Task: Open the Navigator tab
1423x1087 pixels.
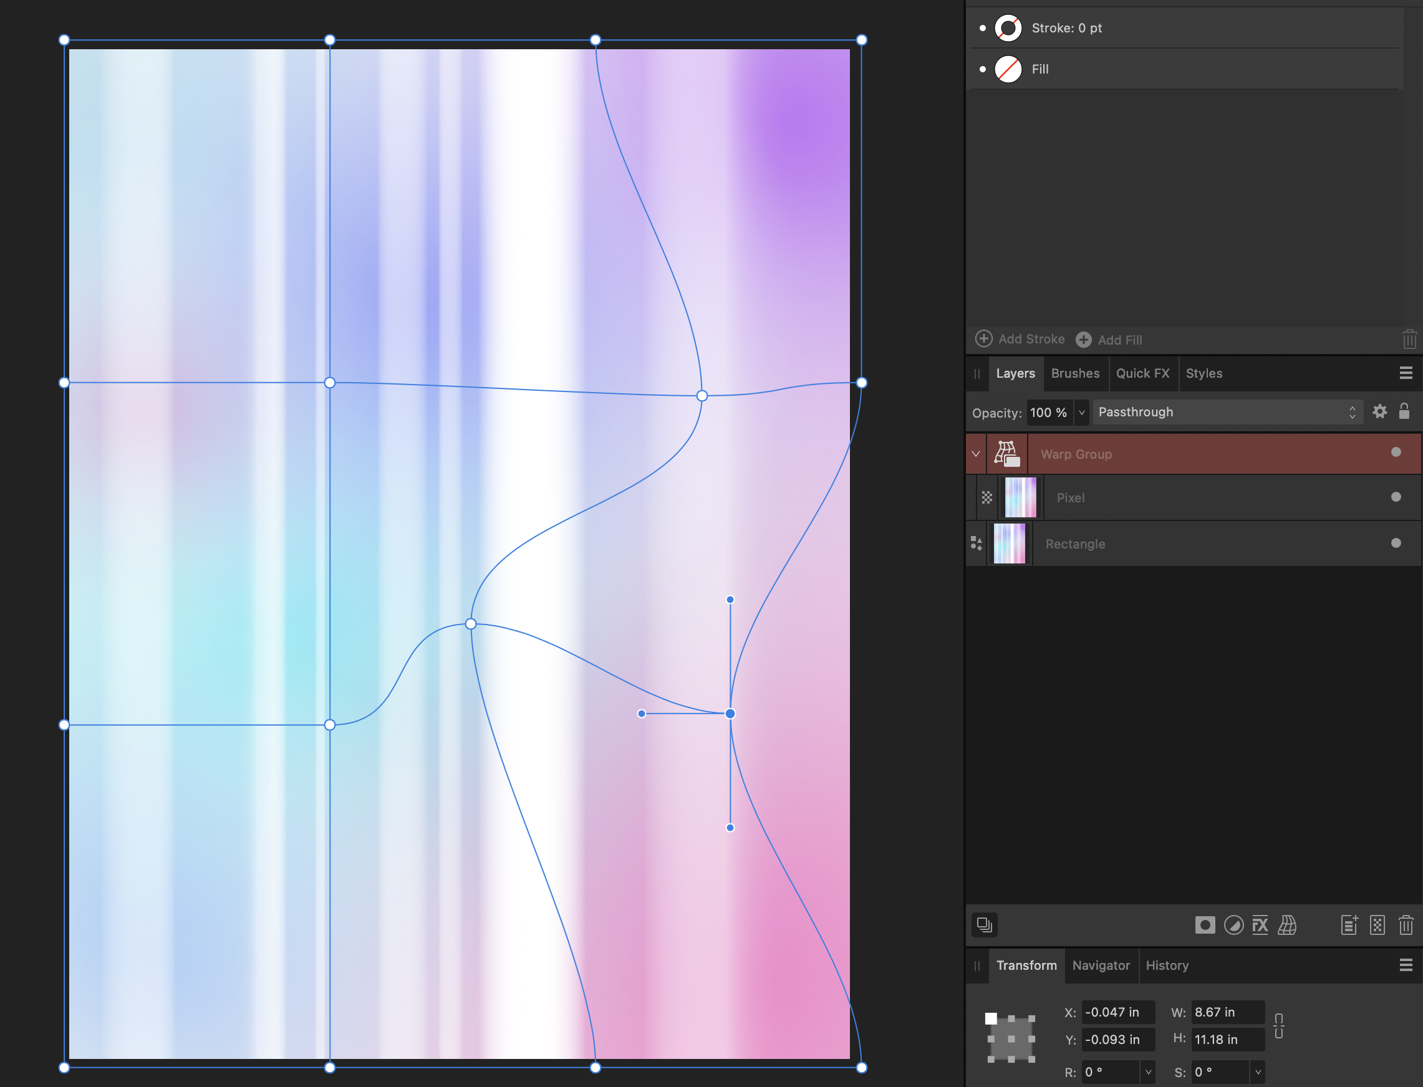Action: coord(1101,965)
